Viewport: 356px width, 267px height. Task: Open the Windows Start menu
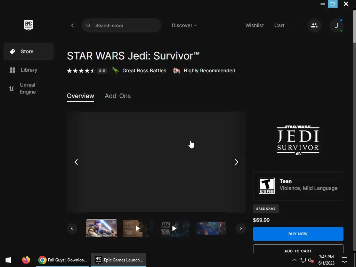8,260
